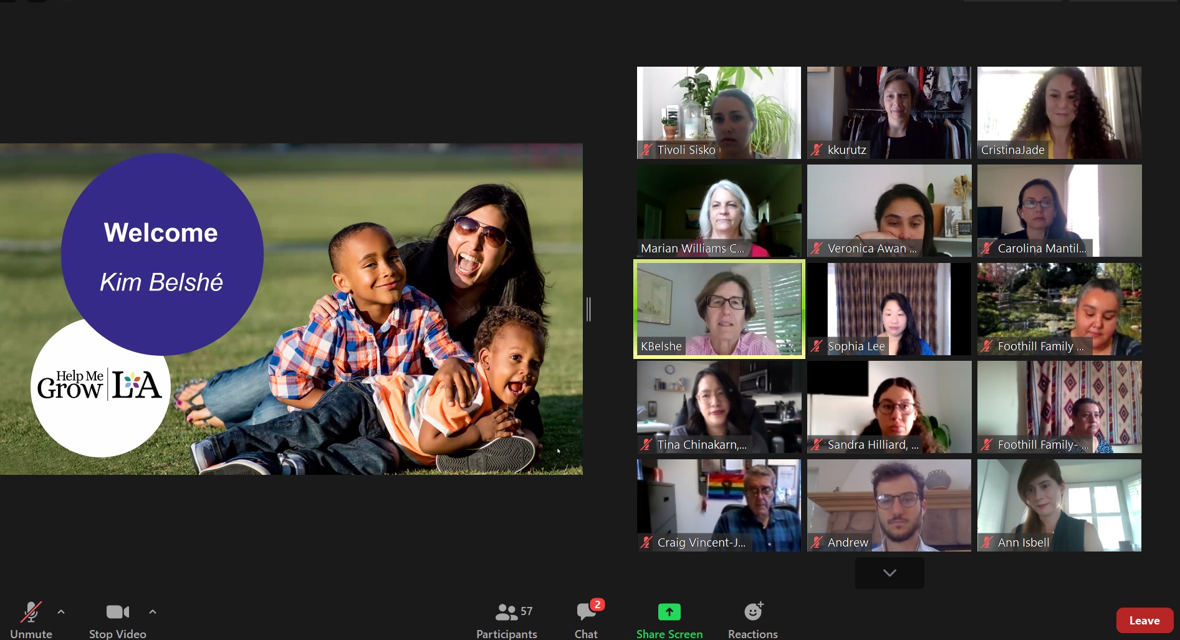Click muted mic icon on Andrew
Viewport: 1180px width, 640px height.
coord(817,542)
